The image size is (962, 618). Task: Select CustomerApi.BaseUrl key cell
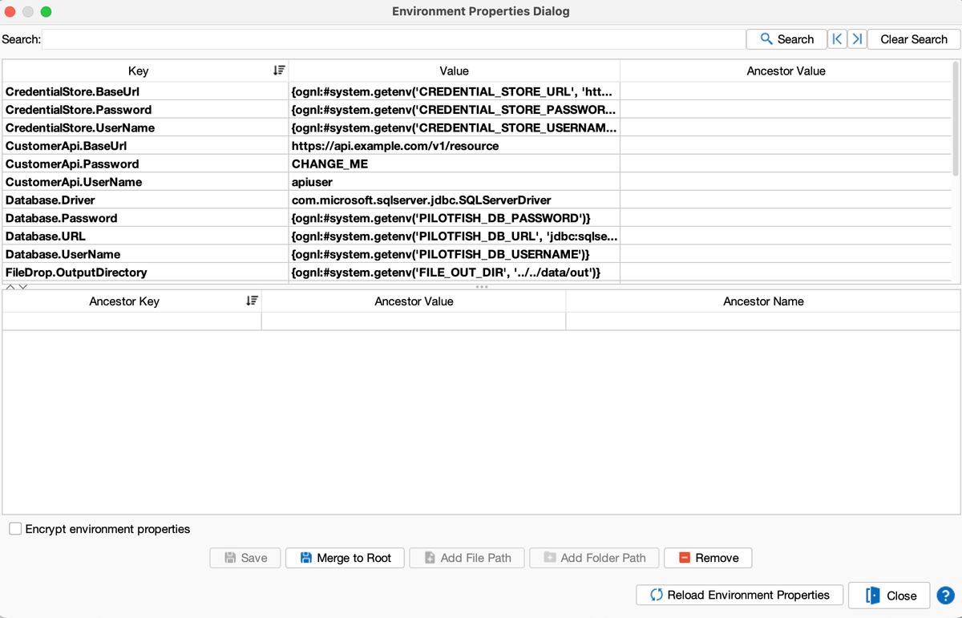pos(145,146)
